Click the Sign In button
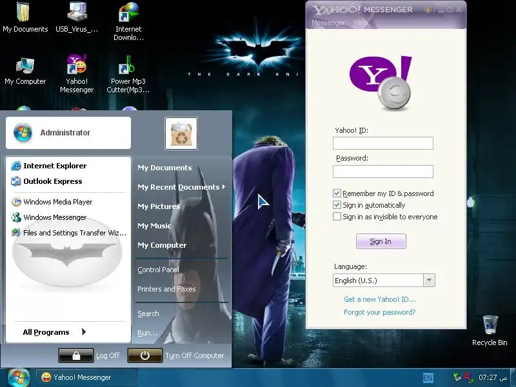Viewport: 516px width, 387px height. [381, 241]
